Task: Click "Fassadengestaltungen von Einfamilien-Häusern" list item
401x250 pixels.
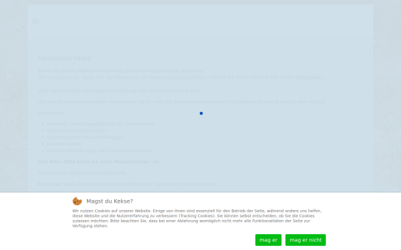Action: pos(100,151)
